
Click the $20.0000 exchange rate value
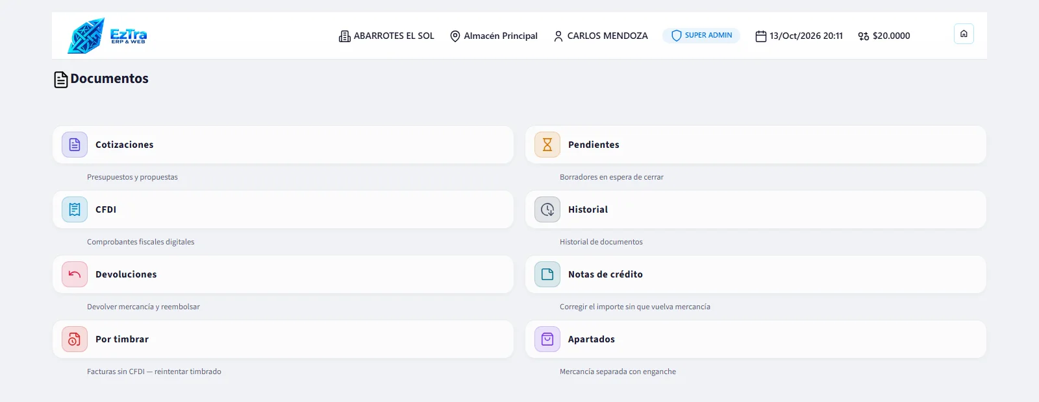click(x=891, y=36)
